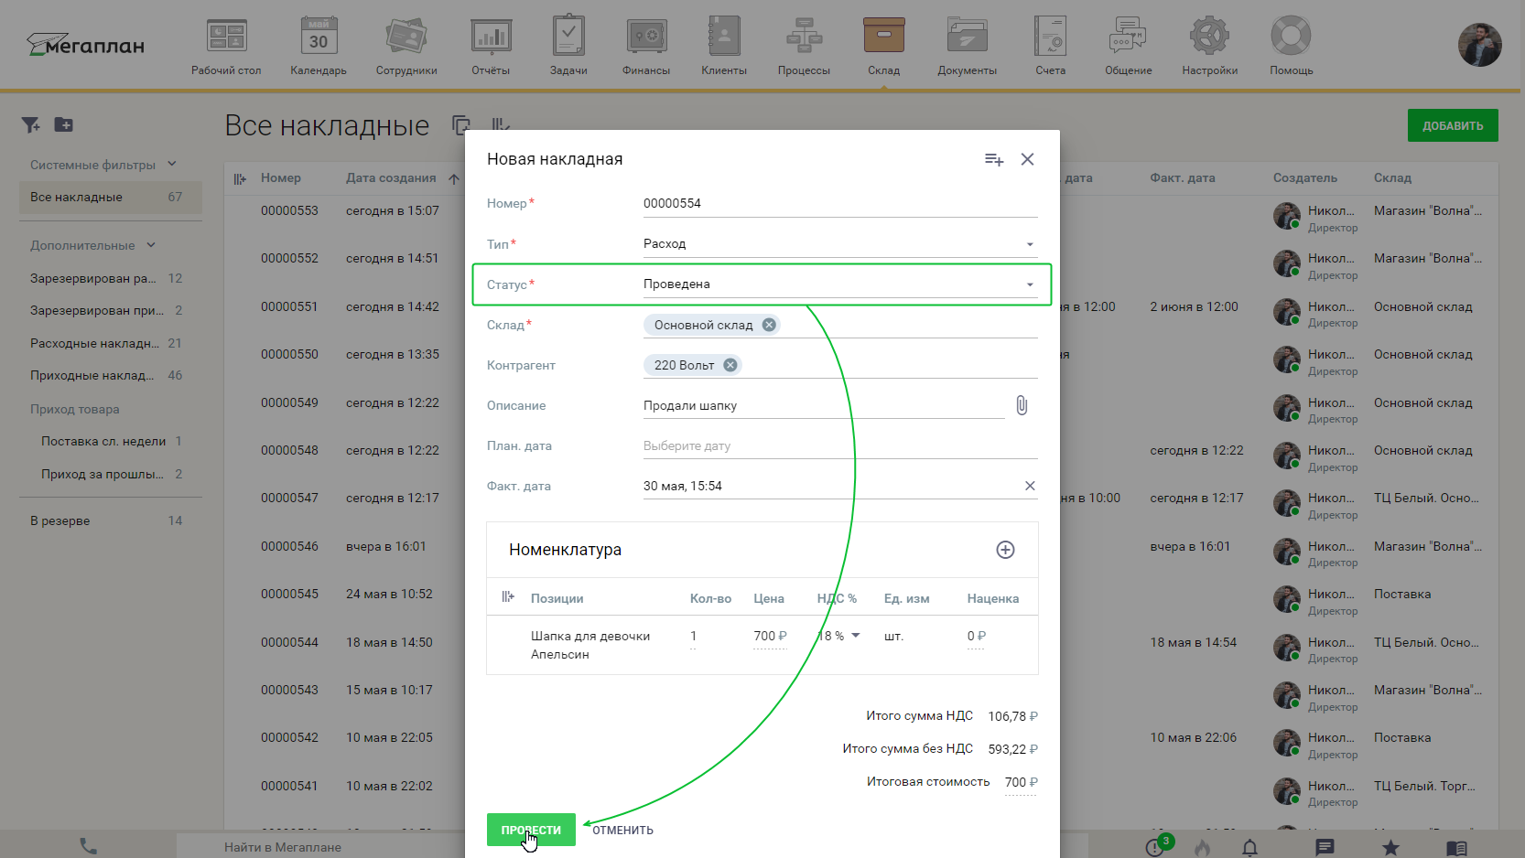Select Расходные накладные filter
Viewport: 1525px width, 858px height.
110,343
